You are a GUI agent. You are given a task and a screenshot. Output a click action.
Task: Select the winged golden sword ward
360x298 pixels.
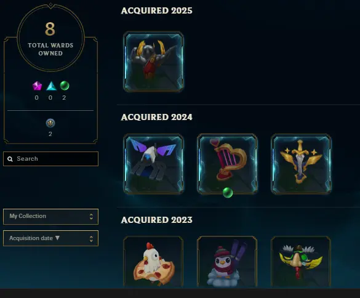(x=301, y=164)
